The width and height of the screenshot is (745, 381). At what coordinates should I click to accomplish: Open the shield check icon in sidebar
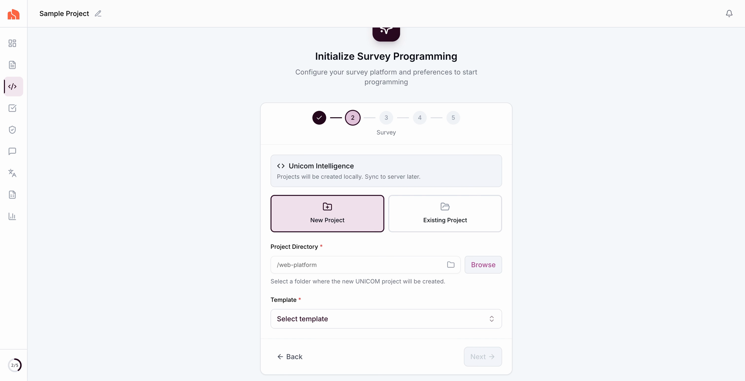point(12,130)
